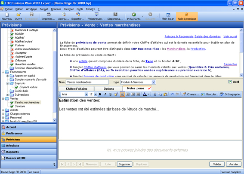This screenshot has height=174, width=244.
Task: Open the font size dropdown
Action: coord(96,94)
